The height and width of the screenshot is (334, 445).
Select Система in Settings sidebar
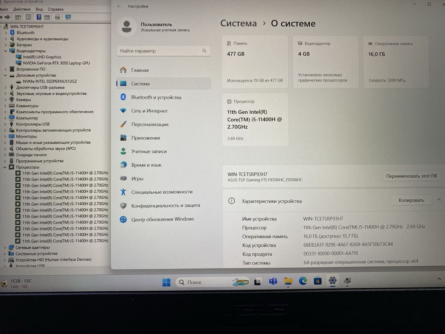click(163, 84)
